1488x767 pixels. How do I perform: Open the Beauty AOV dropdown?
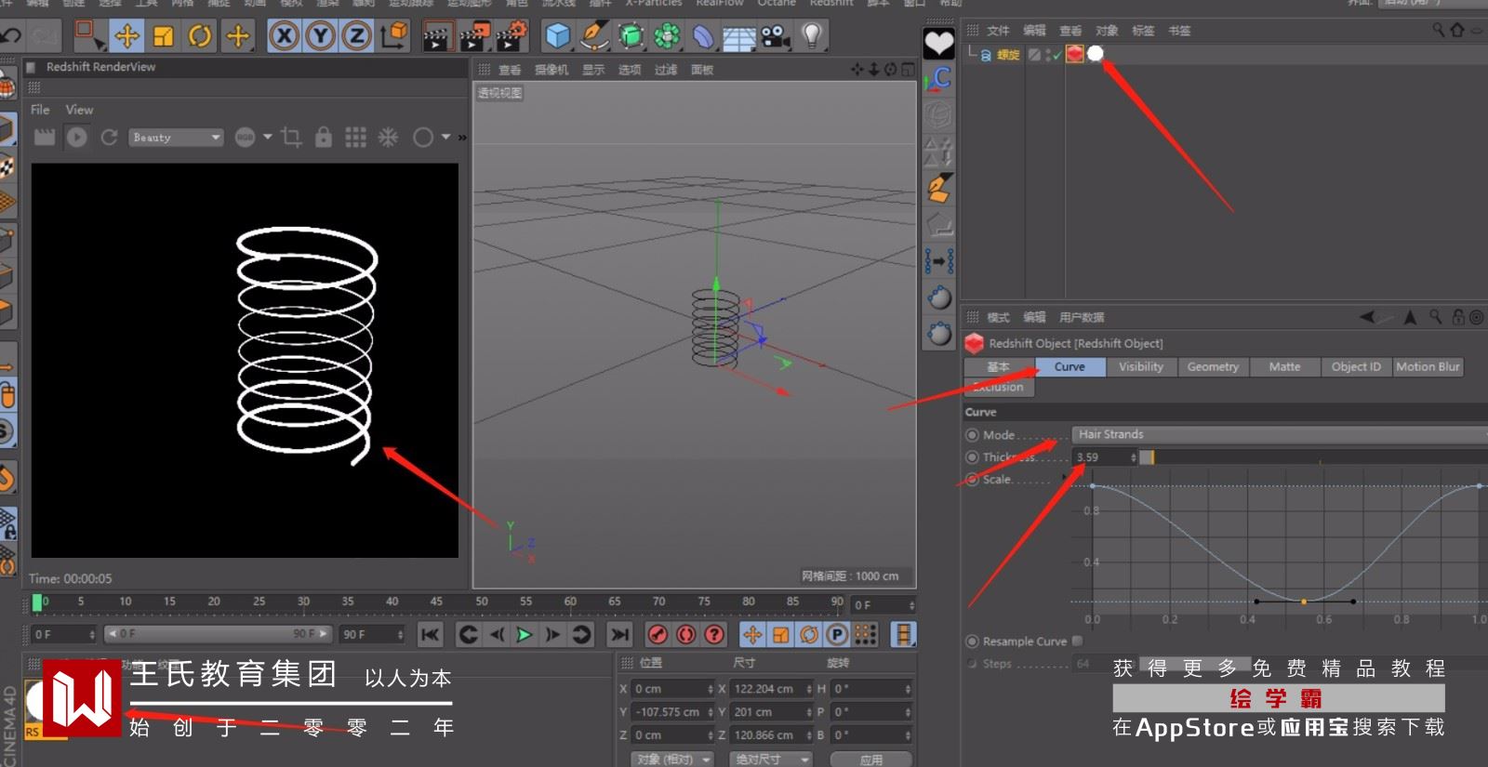tap(175, 138)
